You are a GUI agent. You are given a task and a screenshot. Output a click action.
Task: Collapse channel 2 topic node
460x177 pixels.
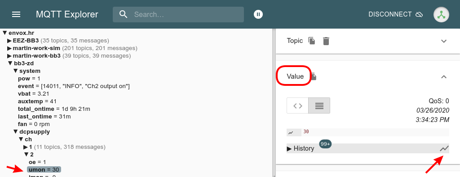[x=26, y=154]
